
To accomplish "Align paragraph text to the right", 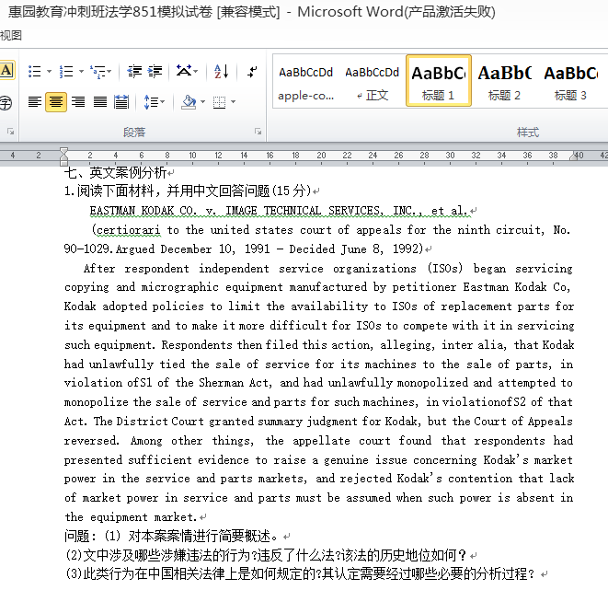I will 78,102.
